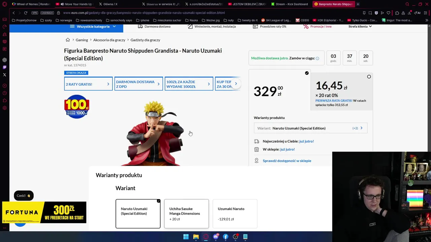This screenshot has width=431, height=242.
Task: Click 'Sprawdź dostępność w sklepie' link
Action: tap(287, 161)
